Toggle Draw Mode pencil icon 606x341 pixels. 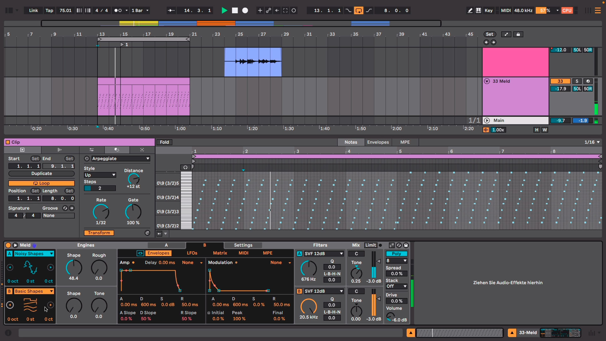pyautogui.click(x=470, y=10)
